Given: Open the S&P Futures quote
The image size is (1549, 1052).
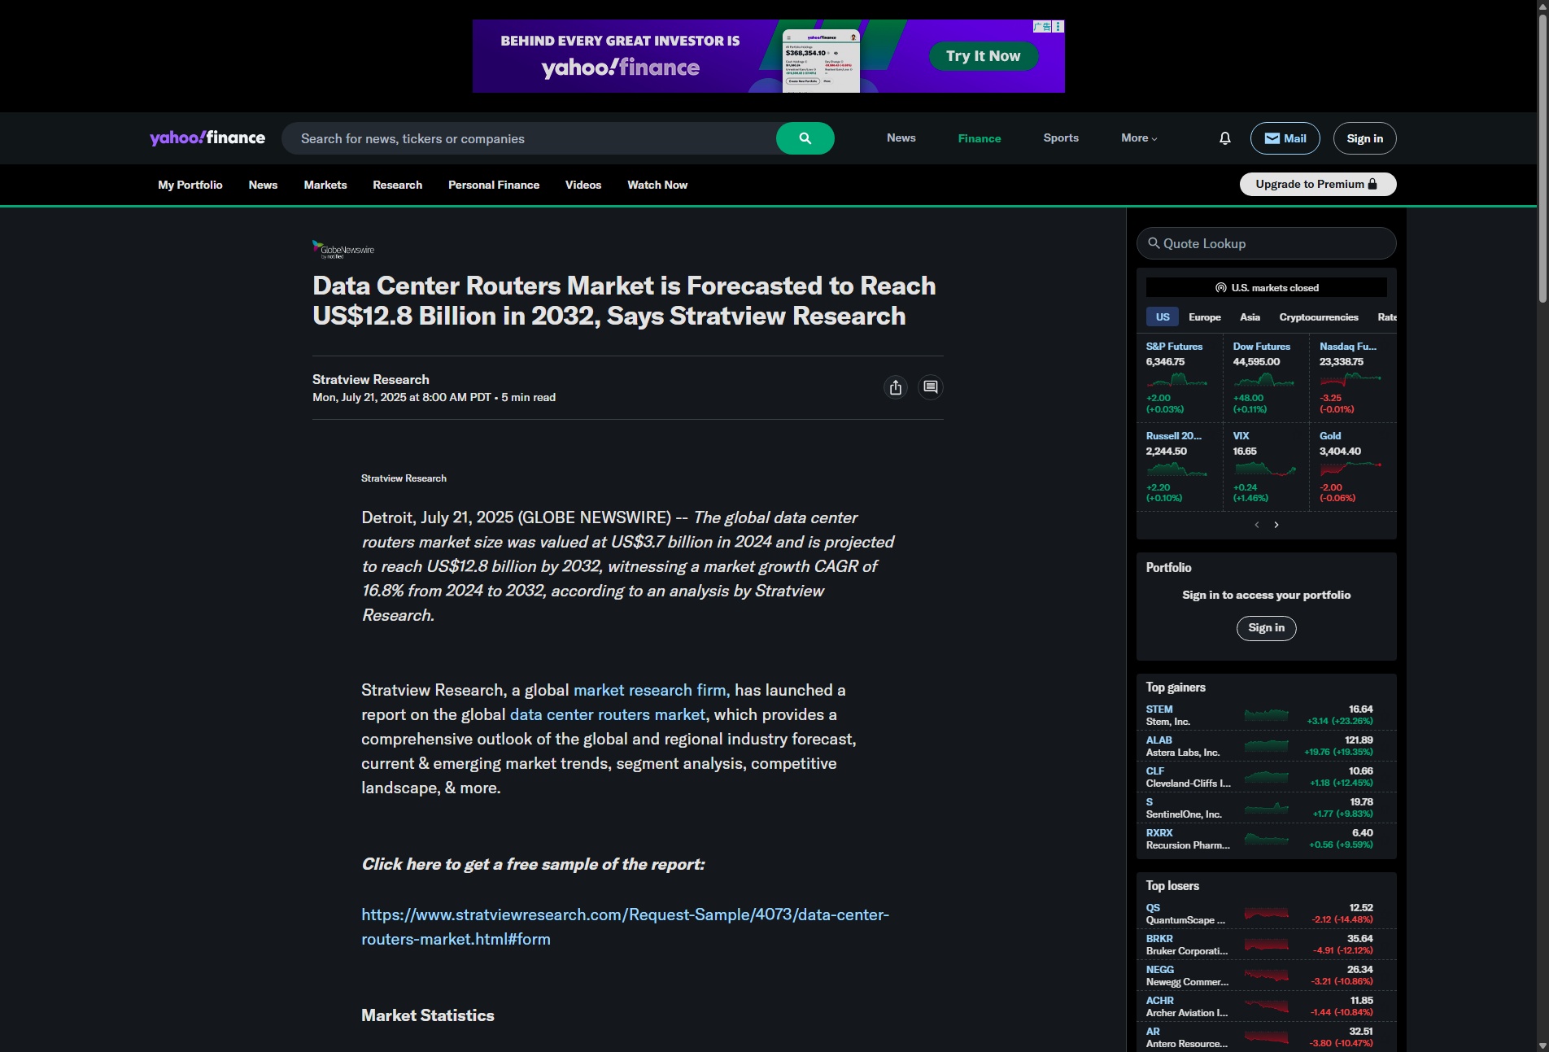Looking at the screenshot, I should (1174, 347).
